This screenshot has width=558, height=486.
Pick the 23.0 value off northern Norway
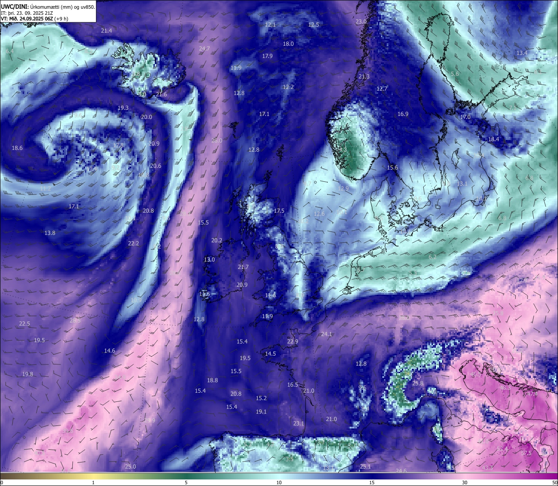click(361, 21)
